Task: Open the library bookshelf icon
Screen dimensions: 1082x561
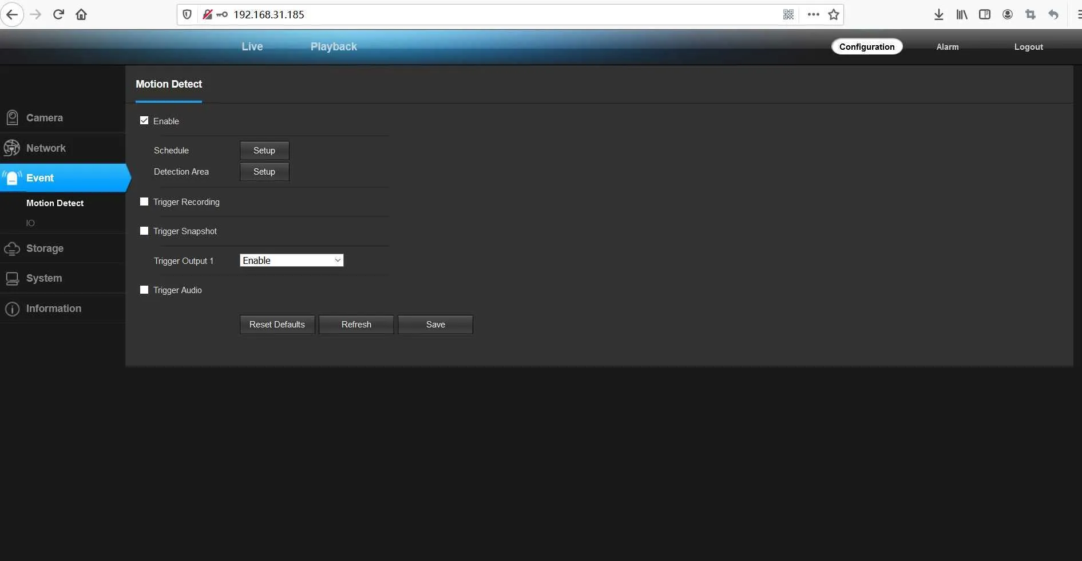Action: click(962, 14)
